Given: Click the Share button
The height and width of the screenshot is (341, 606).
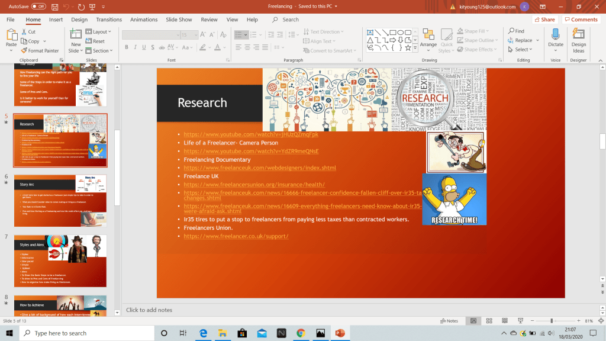Looking at the screenshot, I should point(544,20).
